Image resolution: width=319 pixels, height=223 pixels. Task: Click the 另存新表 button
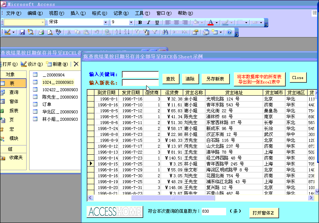tap(215, 79)
